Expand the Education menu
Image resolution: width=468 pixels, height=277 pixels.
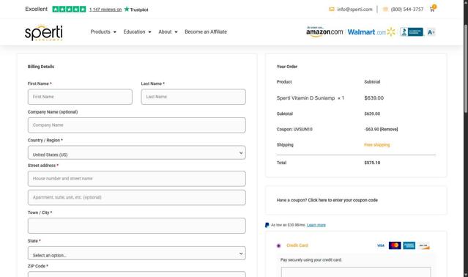tap(137, 32)
